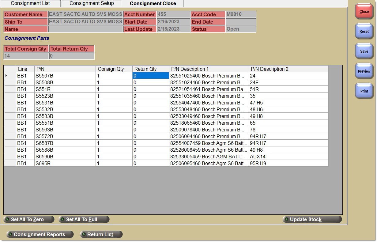Click the Save button
The image size is (377, 242).
pos(364,51)
